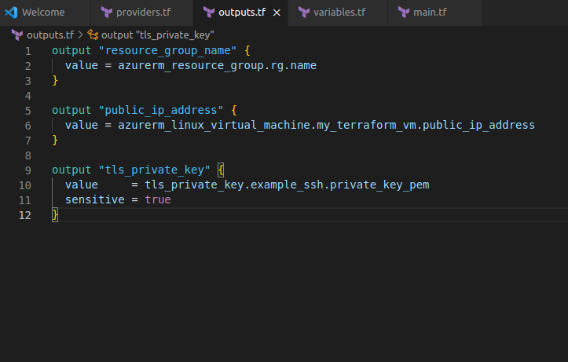Switch to the variables.tf tab

pyautogui.click(x=339, y=13)
